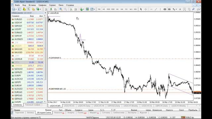This screenshot has width=212, height=119.
Task: Click the auto scroll chart icon
Action: [x=71, y=9]
